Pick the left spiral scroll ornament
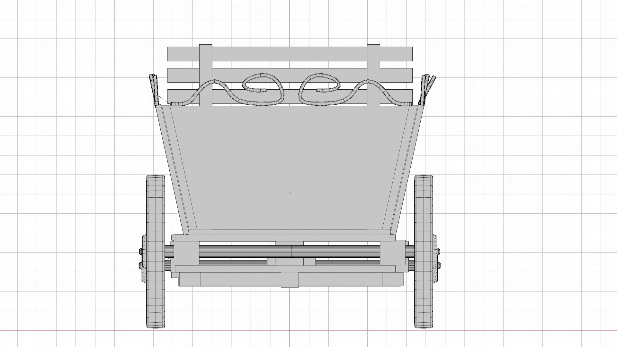The image size is (617, 347). point(228,90)
